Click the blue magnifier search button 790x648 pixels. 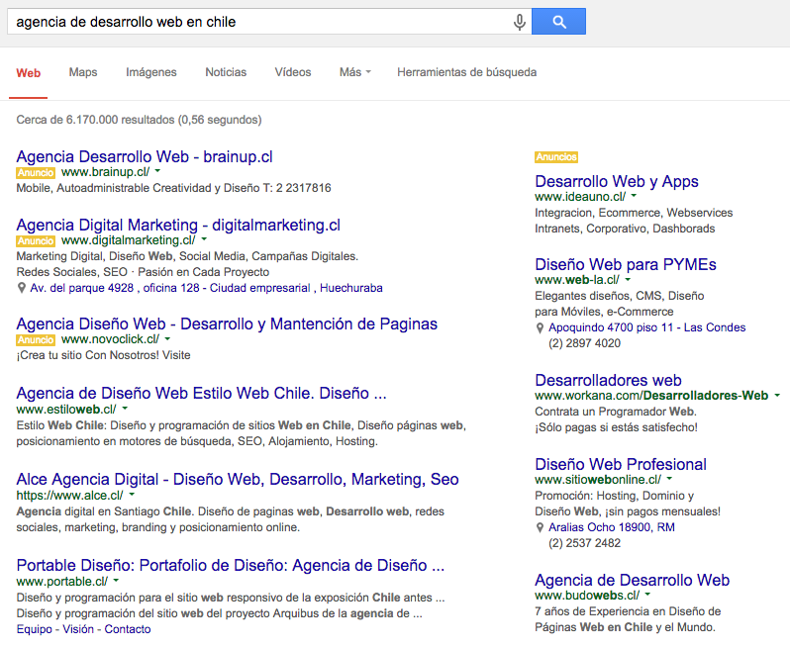coord(558,22)
